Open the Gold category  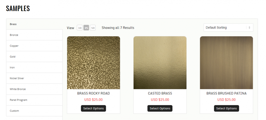(x=34, y=57)
